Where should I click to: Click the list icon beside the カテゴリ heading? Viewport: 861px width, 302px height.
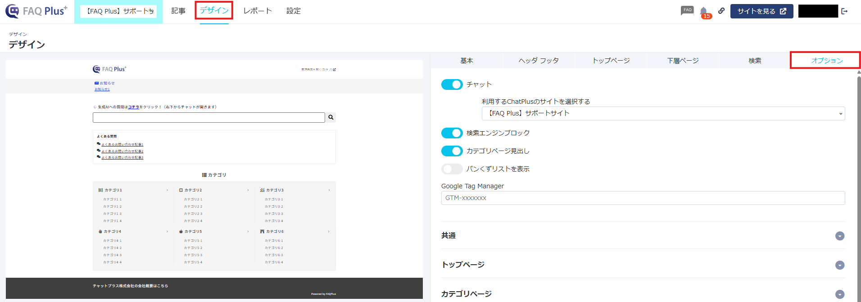tap(204, 175)
